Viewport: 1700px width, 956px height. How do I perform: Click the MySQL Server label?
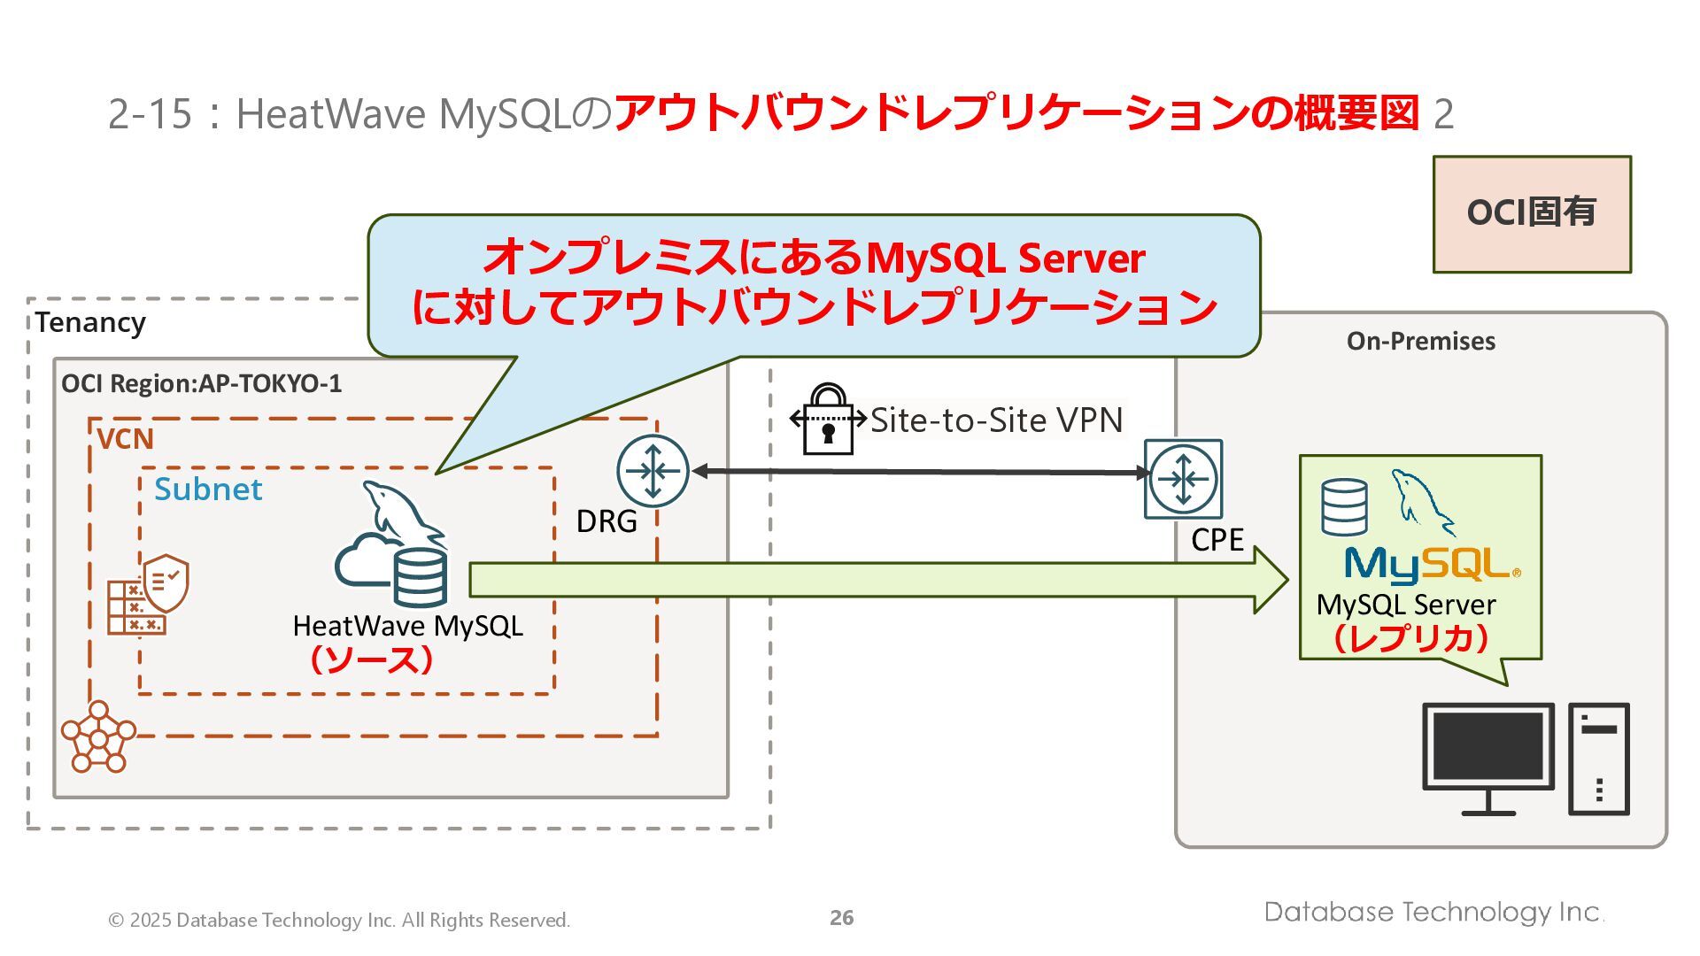[x=1406, y=605]
